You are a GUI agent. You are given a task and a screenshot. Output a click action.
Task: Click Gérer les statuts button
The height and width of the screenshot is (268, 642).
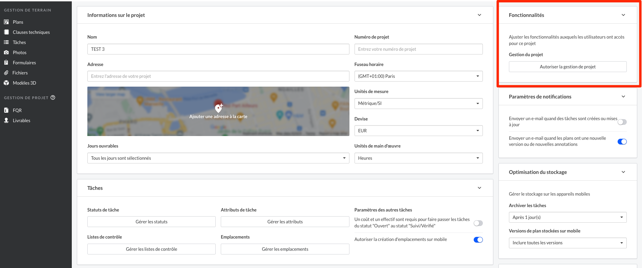click(x=151, y=222)
